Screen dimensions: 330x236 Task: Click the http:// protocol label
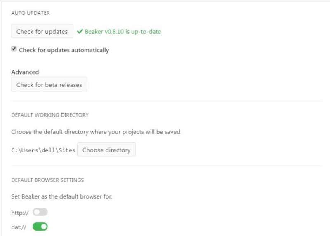(x=20, y=212)
